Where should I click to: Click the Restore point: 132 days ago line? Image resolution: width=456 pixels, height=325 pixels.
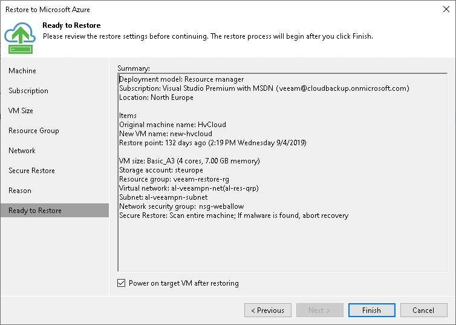point(213,143)
